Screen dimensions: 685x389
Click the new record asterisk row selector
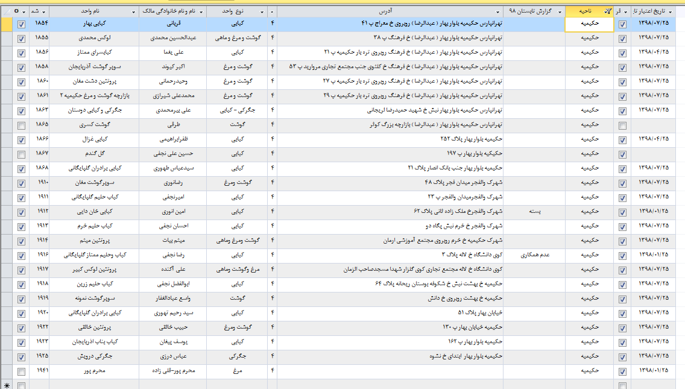[6, 385]
